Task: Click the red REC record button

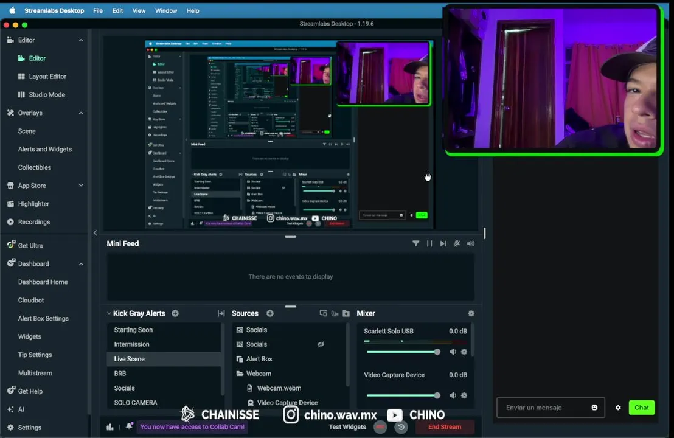Action: (x=380, y=427)
